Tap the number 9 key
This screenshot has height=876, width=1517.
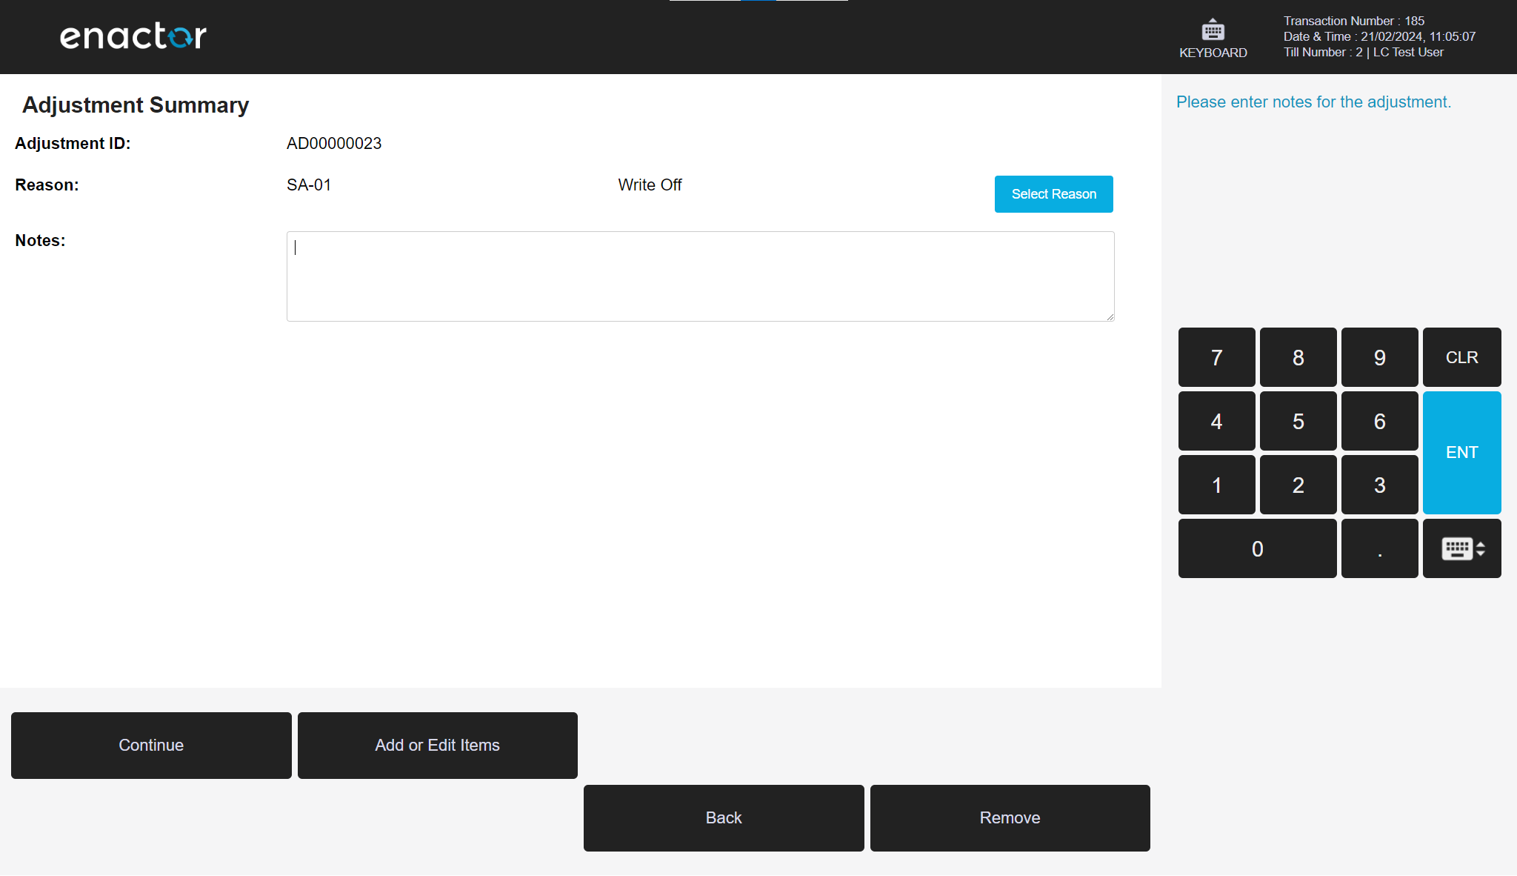pos(1379,357)
